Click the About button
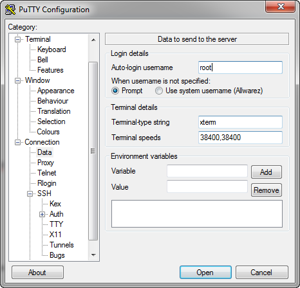Image resolution: width=300 pixels, height=288 pixels. (37, 273)
